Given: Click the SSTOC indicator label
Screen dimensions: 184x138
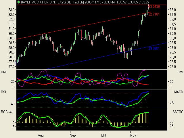Looking at the screenshot, I should 178,112.
